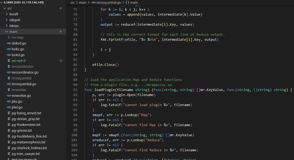Click line number 86 in the gutter

pyautogui.click(x=75, y=65)
